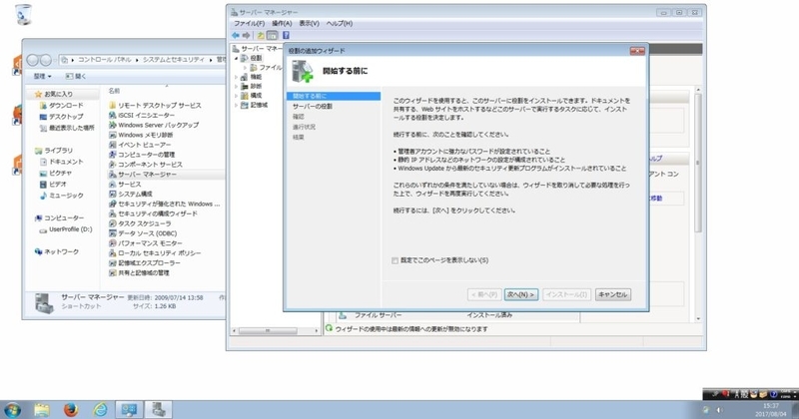Viewport: 799px width, 419px height.
Task: Click the back arrow in Server Manager toolbar
Action: (x=236, y=35)
